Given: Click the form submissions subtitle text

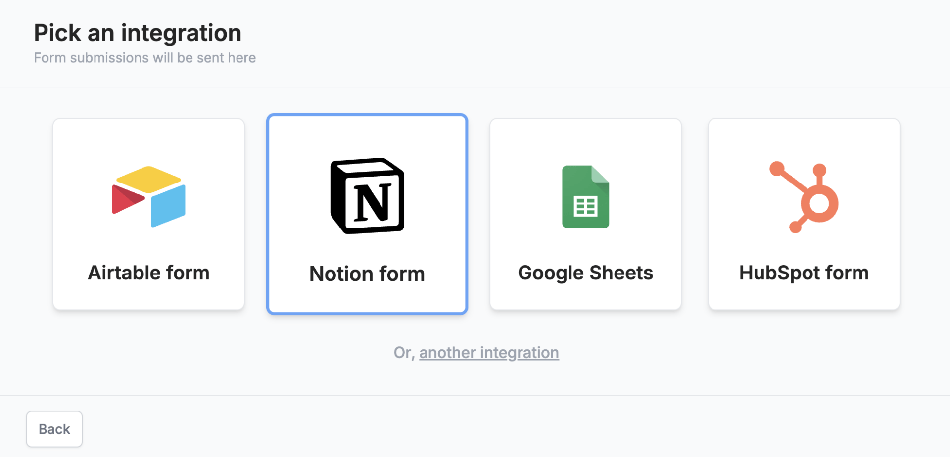Looking at the screenshot, I should 144,57.
